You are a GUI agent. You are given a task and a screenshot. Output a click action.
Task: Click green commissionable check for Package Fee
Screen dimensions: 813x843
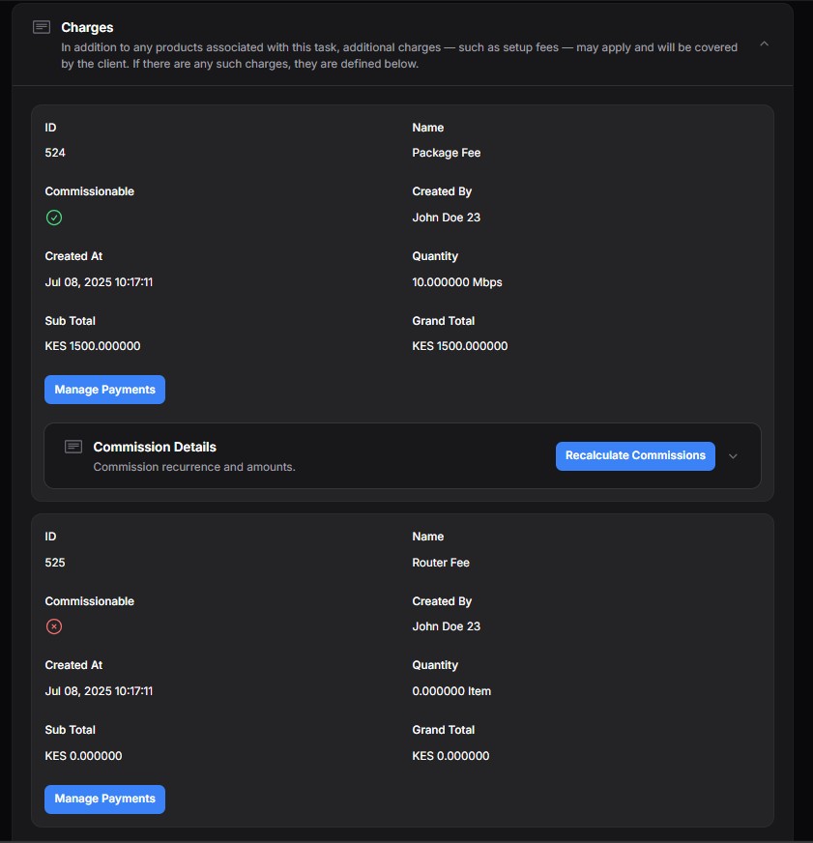pos(54,218)
